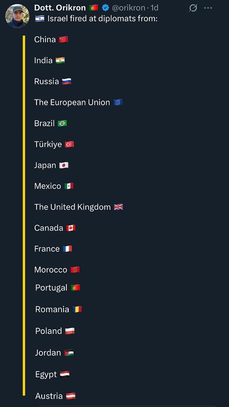Open Dott. Orikron's profile picture
Viewport: 229px width, 407px height.
[17, 16]
